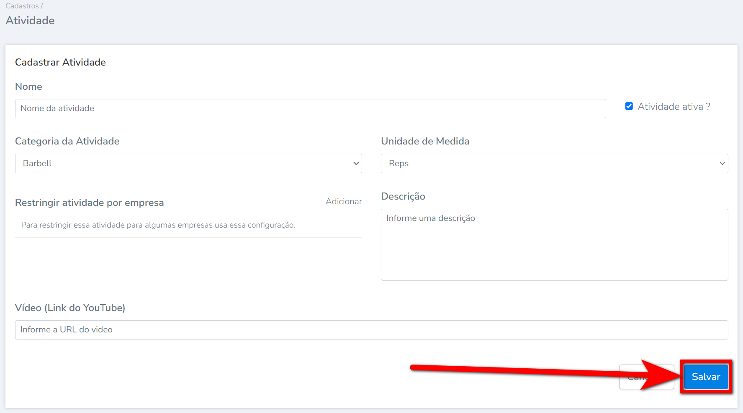Click the Cadastrar Atividade form title

60,62
